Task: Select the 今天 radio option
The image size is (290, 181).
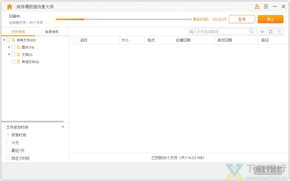Action: [x=8, y=142]
